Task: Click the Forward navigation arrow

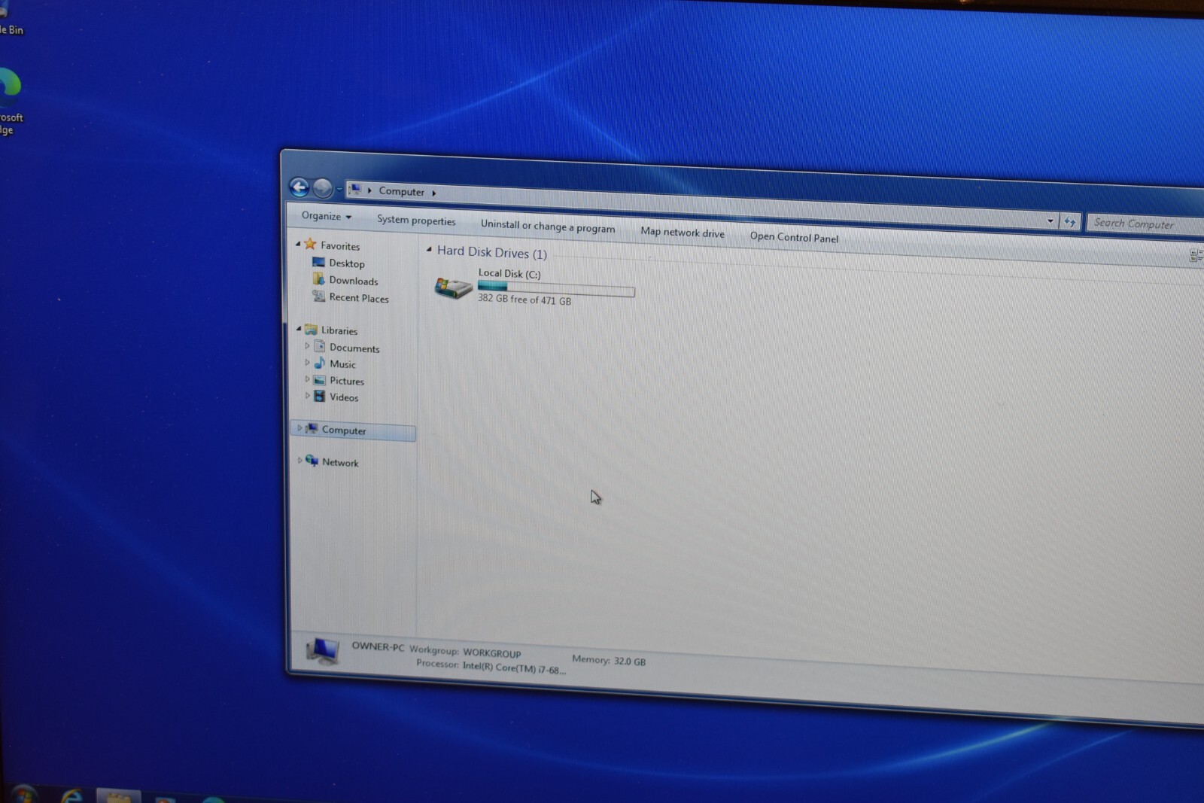Action: [323, 188]
